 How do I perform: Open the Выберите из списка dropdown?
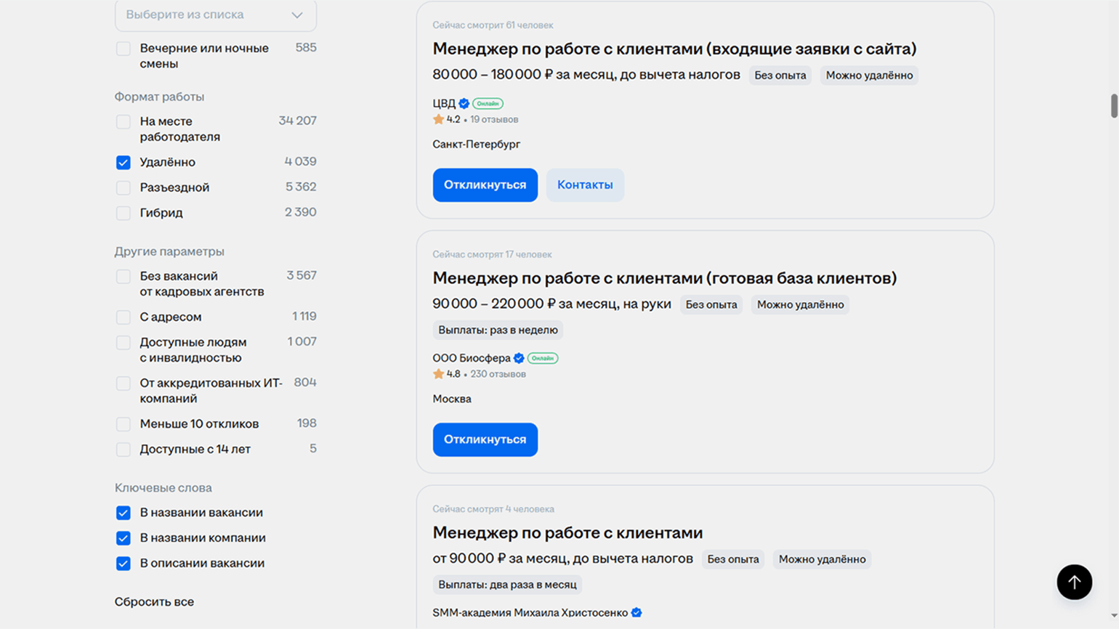215,15
